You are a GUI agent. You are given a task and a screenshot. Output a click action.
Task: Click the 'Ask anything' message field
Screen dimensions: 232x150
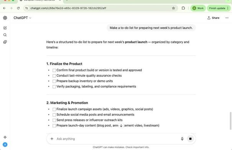click(117, 139)
